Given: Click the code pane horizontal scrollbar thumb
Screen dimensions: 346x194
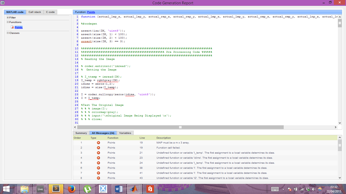Looking at the screenshot, I should pos(180,127).
